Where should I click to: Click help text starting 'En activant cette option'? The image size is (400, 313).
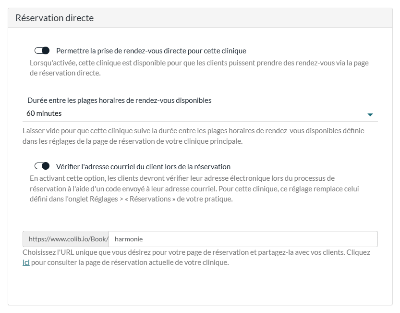[x=194, y=188]
